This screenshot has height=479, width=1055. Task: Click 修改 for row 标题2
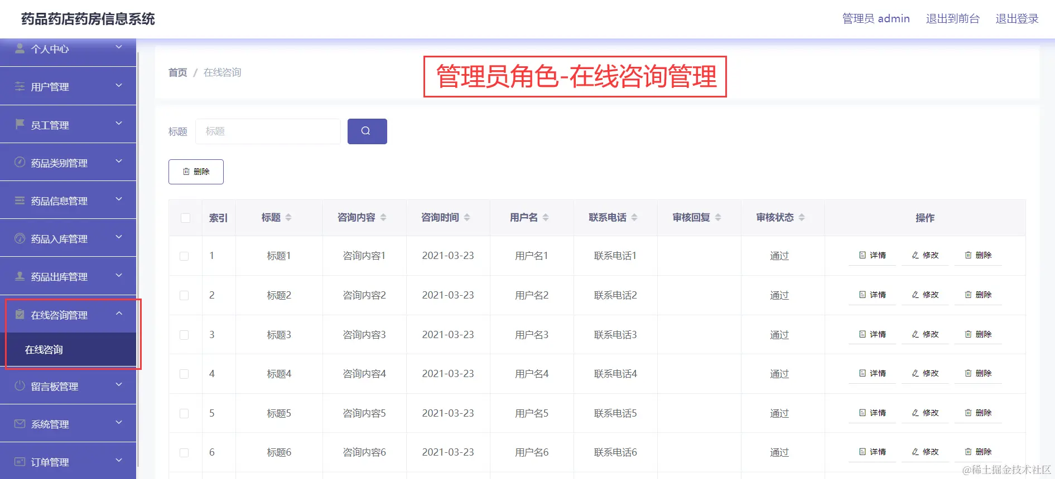coord(925,295)
